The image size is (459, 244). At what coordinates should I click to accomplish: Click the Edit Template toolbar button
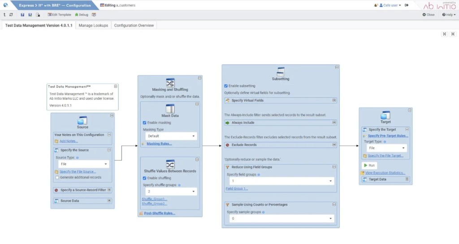[60, 15]
